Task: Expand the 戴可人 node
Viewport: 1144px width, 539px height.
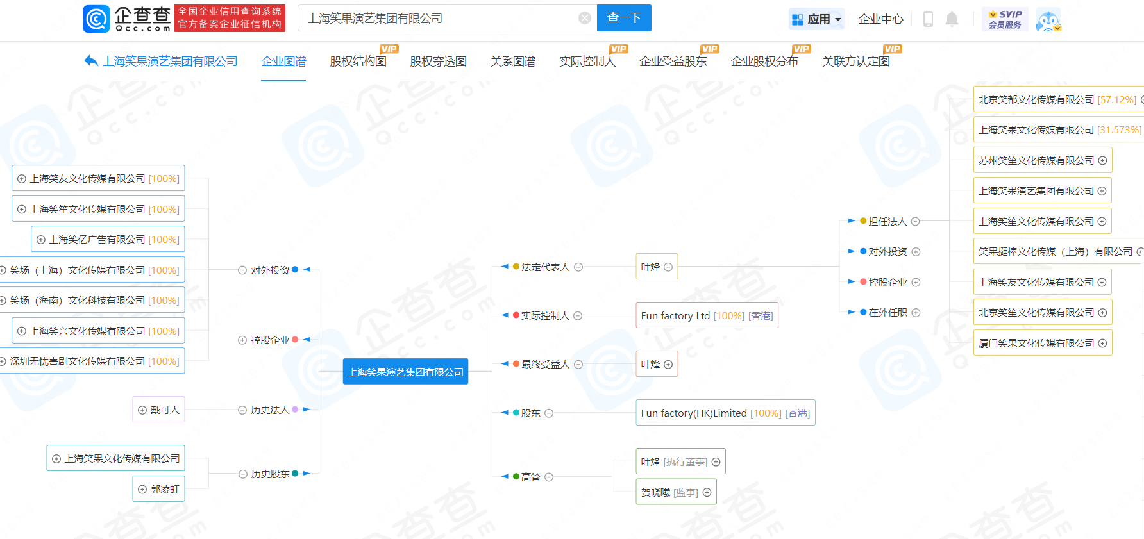Action: (142, 410)
